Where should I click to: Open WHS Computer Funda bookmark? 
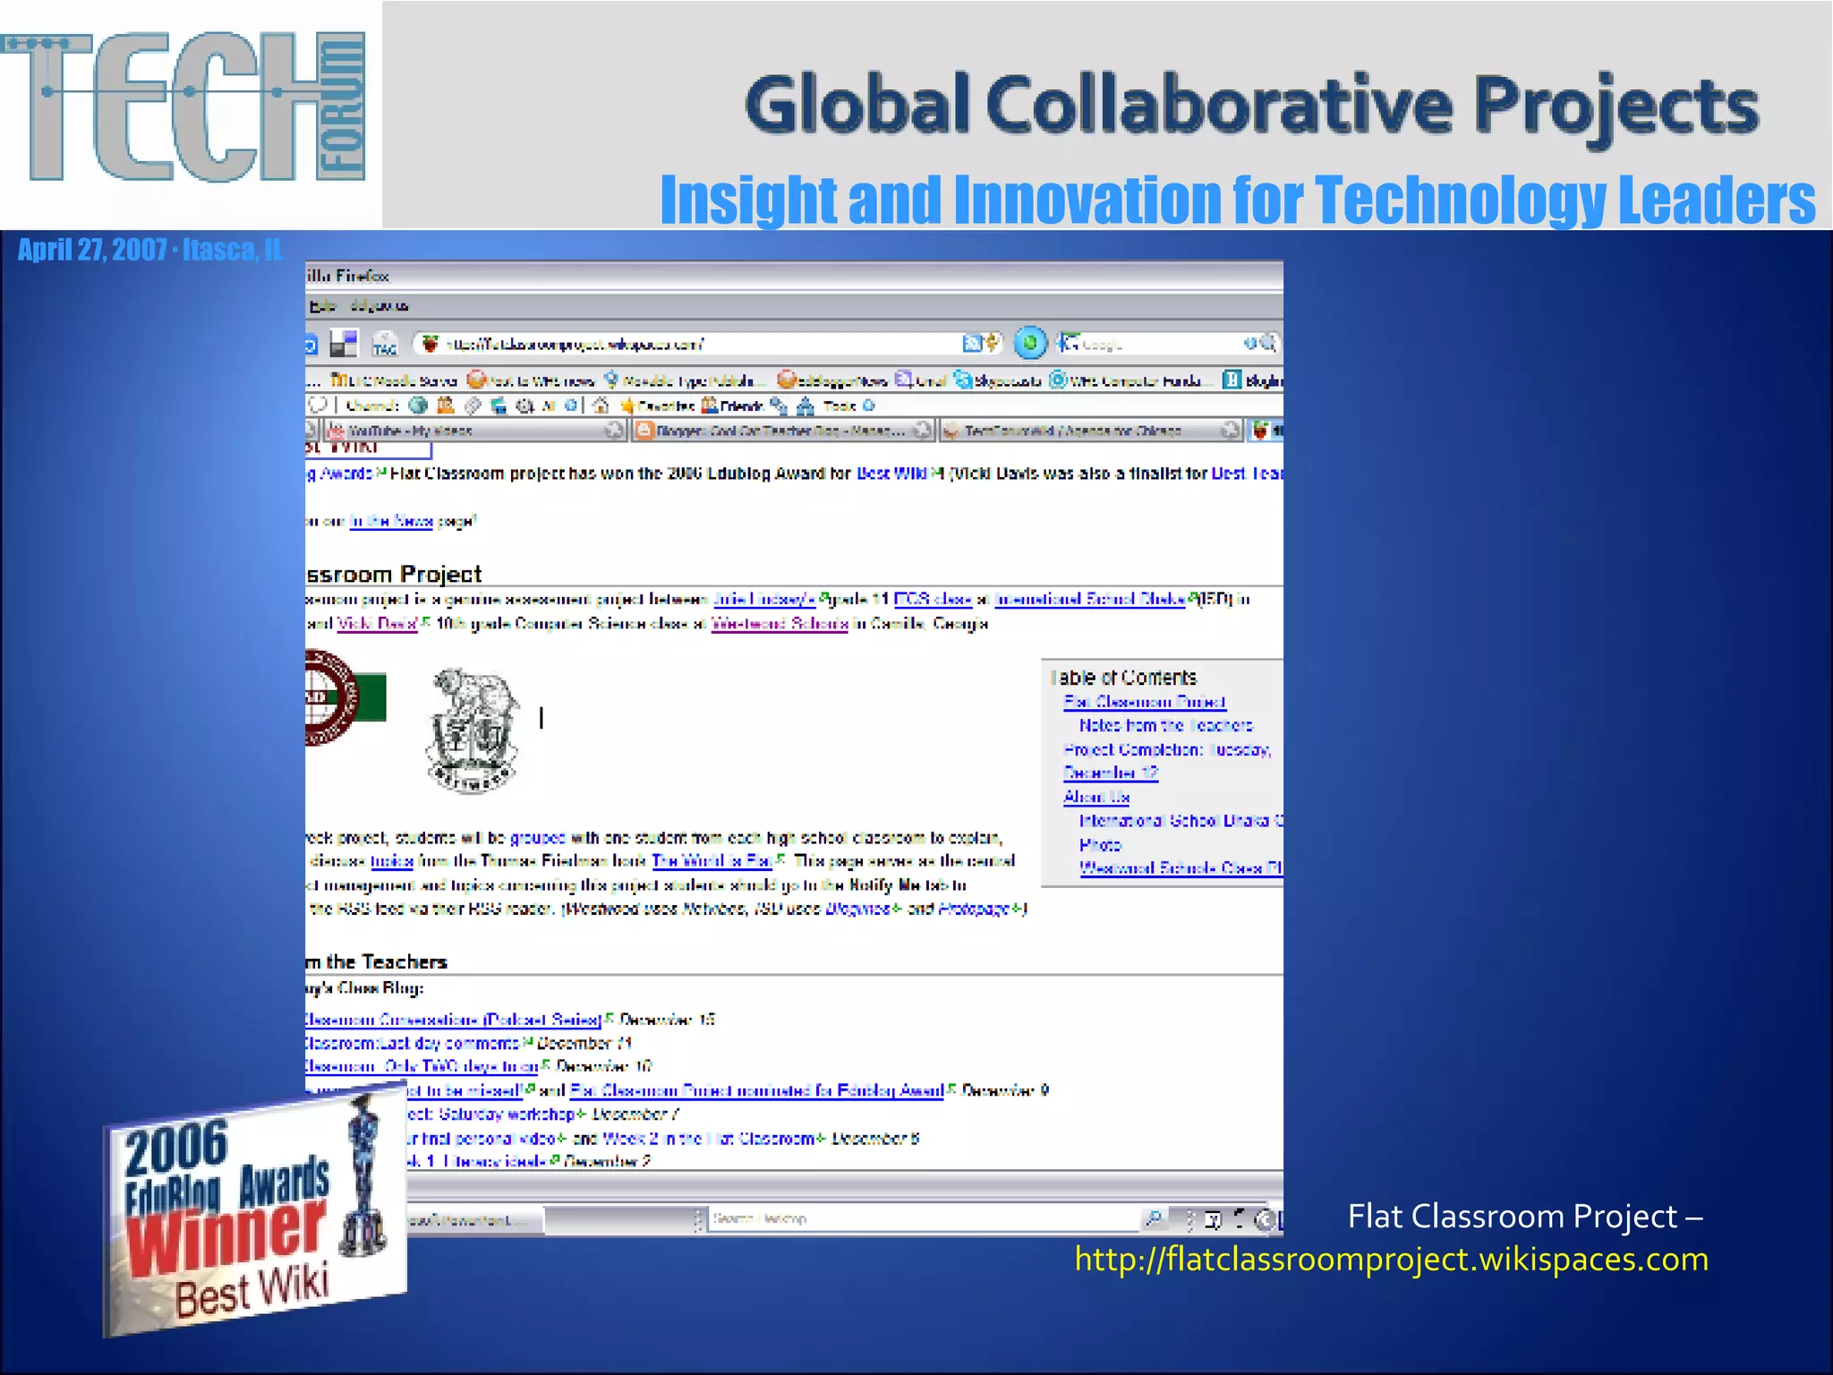pos(1132,380)
